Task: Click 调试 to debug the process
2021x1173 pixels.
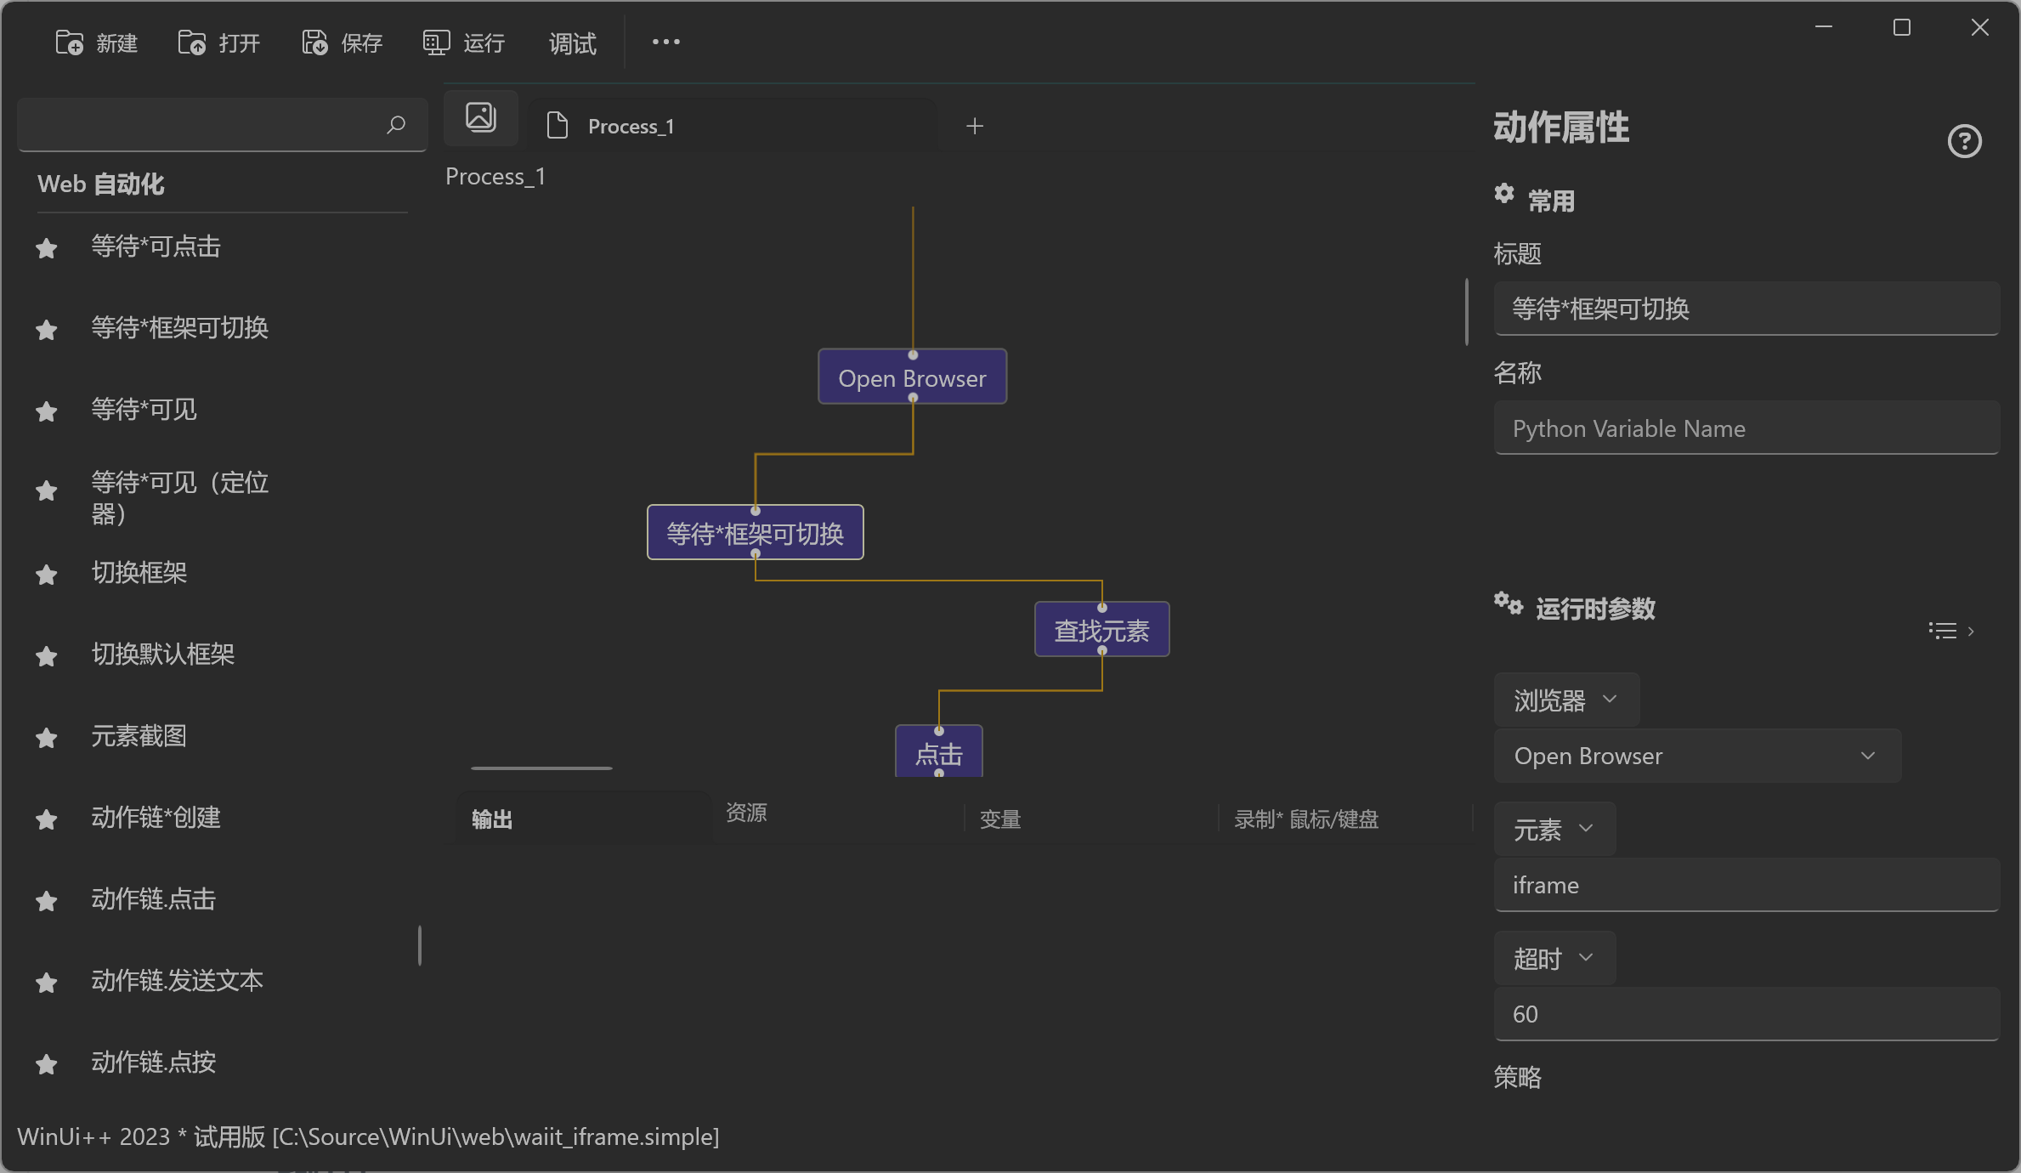Action: click(571, 43)
